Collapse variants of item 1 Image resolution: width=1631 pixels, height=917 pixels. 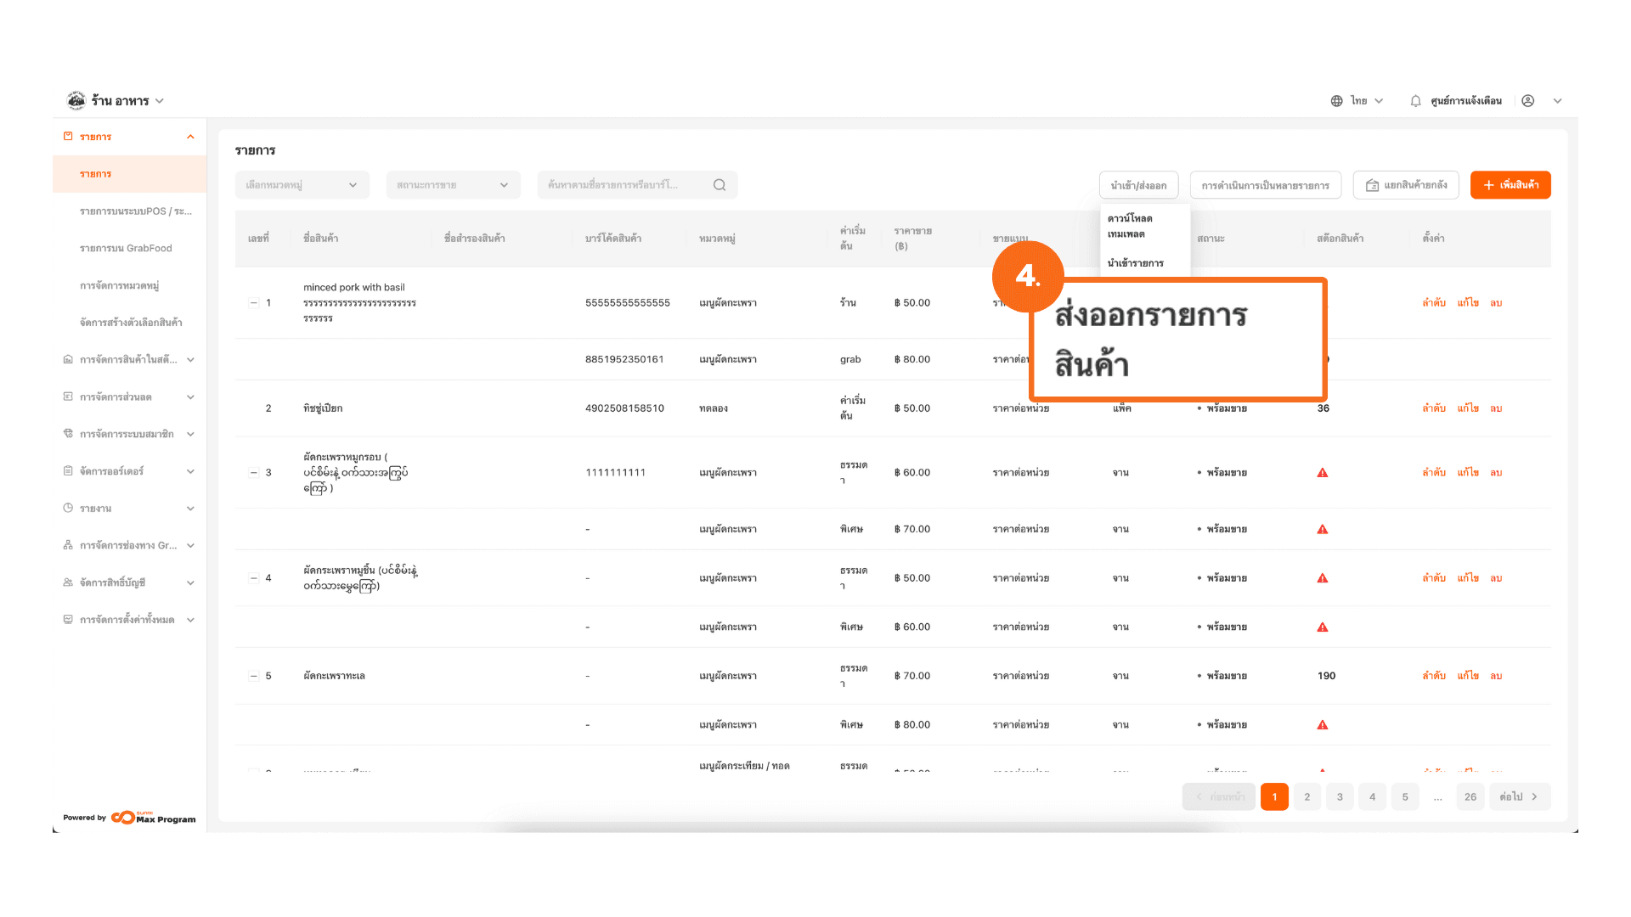click(x=253, y=303)
